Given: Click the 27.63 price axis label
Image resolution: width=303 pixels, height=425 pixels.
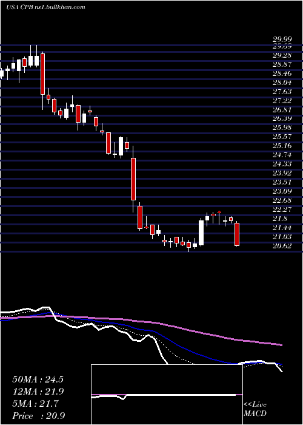Looking at the screenshot, I should tap(282, 92).
